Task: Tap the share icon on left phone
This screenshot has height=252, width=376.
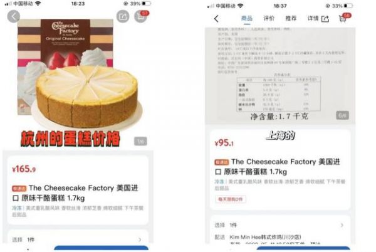Action: click(x=123, y=16)
